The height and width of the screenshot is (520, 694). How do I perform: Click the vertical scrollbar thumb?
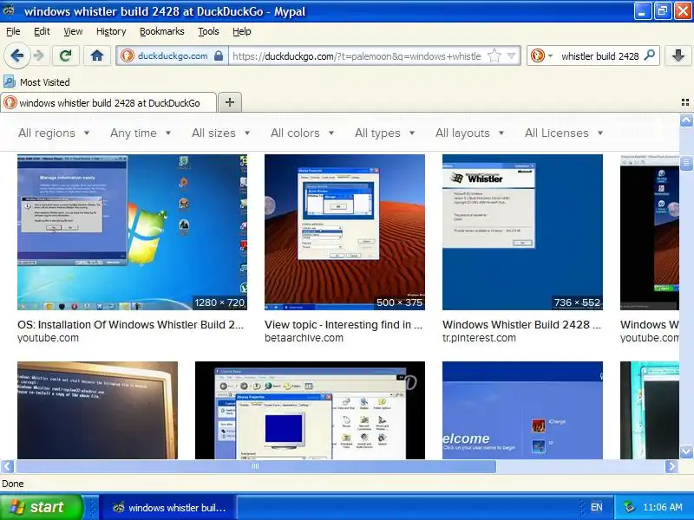coord(686,163)
